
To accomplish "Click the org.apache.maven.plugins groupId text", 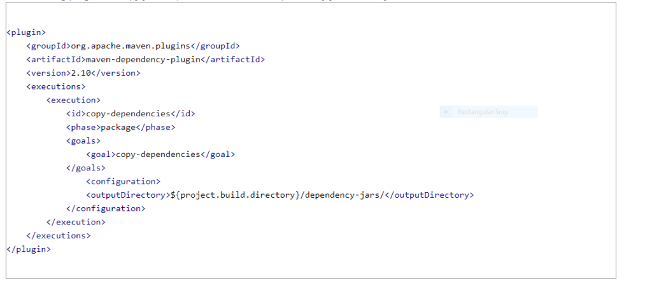I will tap(130, 46).
